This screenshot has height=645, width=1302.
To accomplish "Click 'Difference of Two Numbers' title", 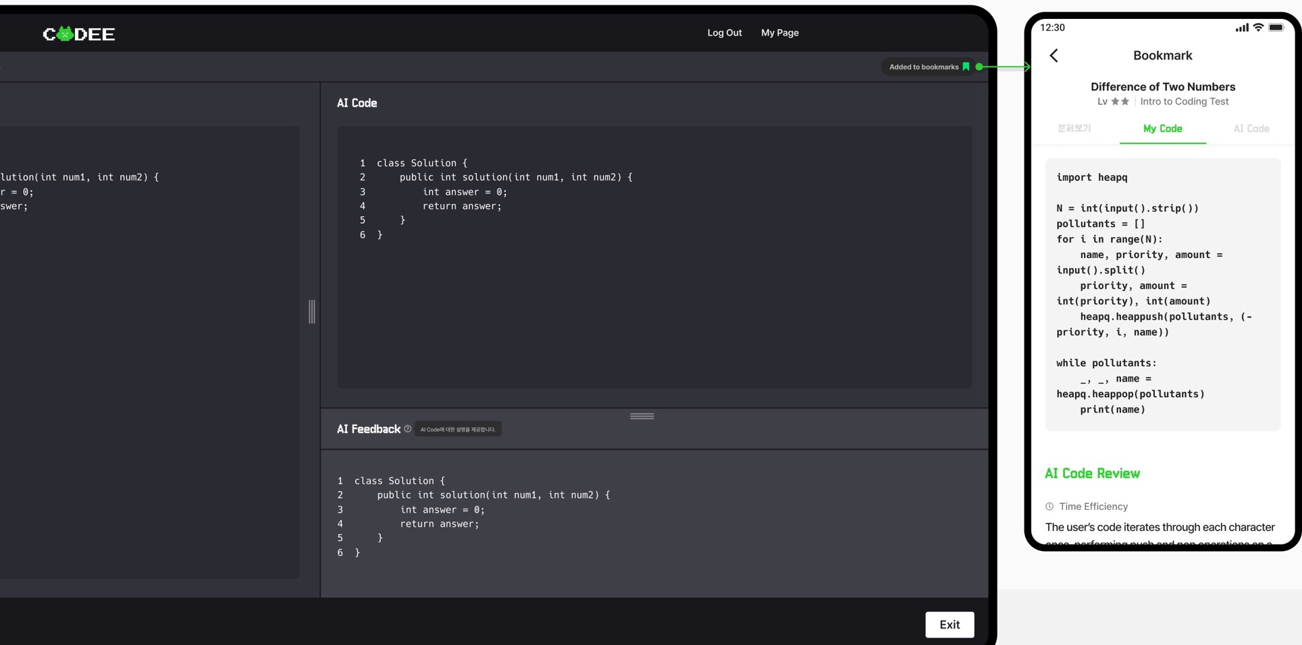I will click(1162, 86).
